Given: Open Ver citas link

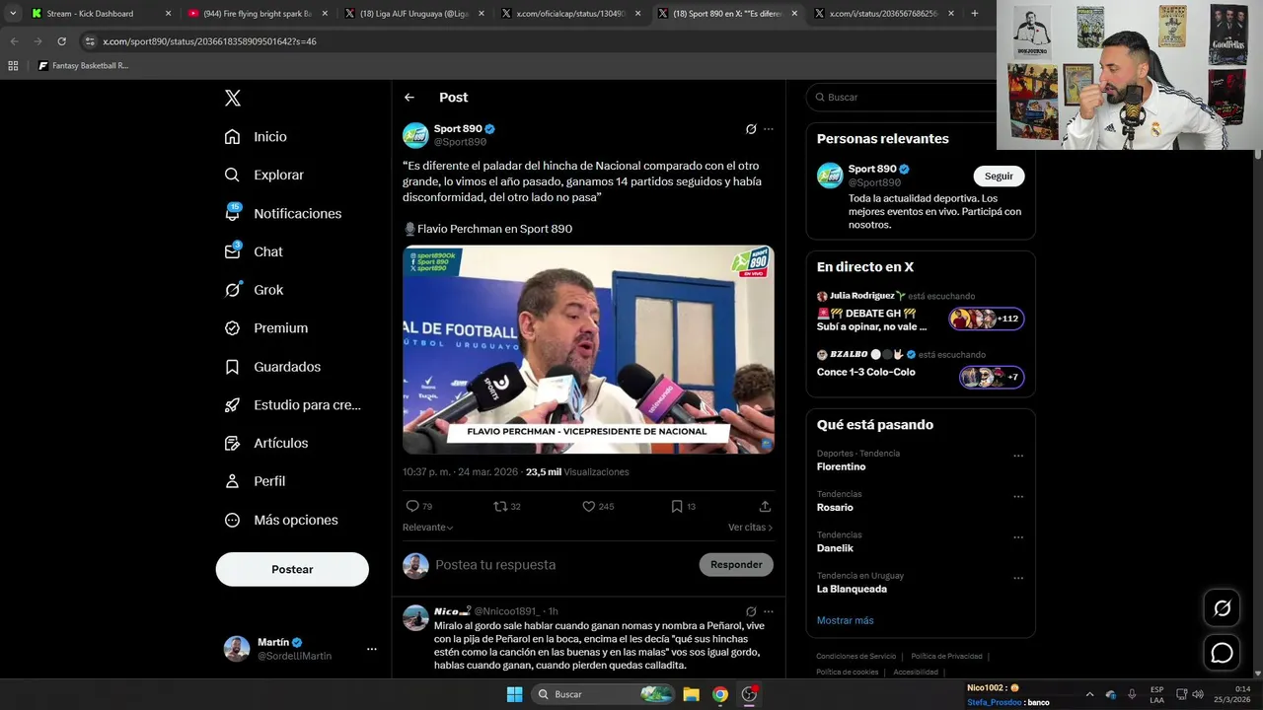Looking at the screenshot, I should pyautogui.click(x=750, y=528).
